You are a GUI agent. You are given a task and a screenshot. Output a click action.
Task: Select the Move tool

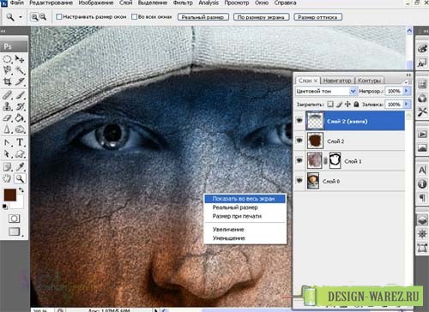20,59
